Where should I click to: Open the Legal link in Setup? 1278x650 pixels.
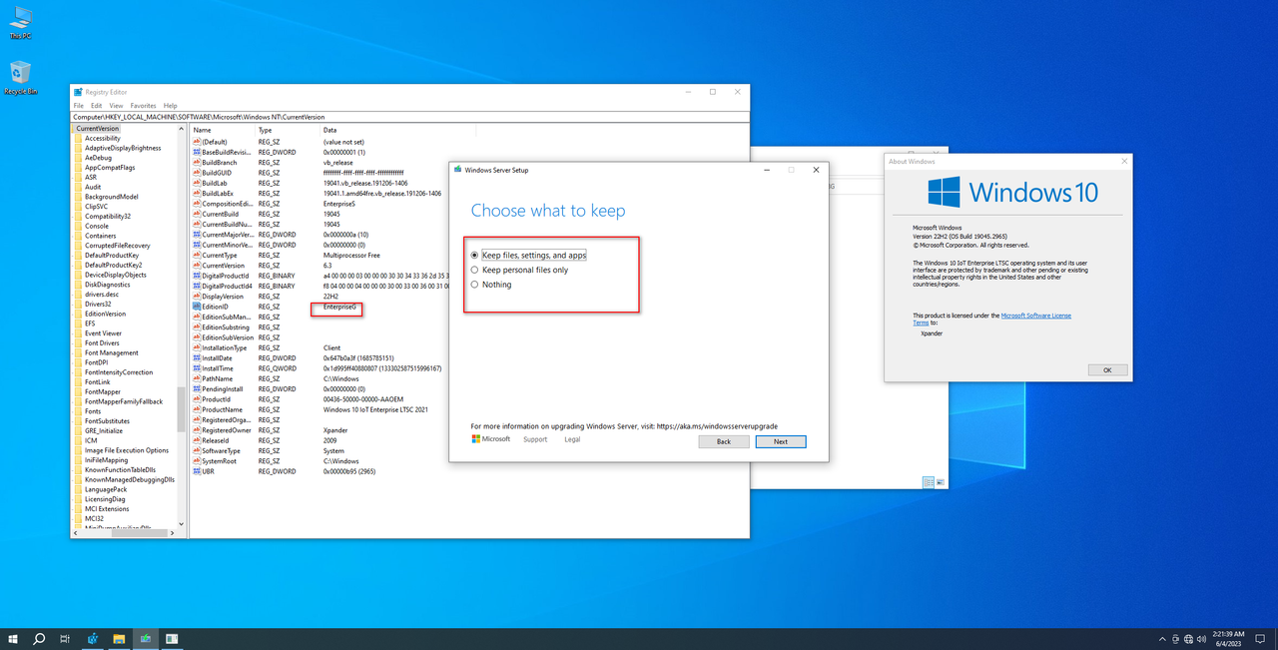coord(572,439)
